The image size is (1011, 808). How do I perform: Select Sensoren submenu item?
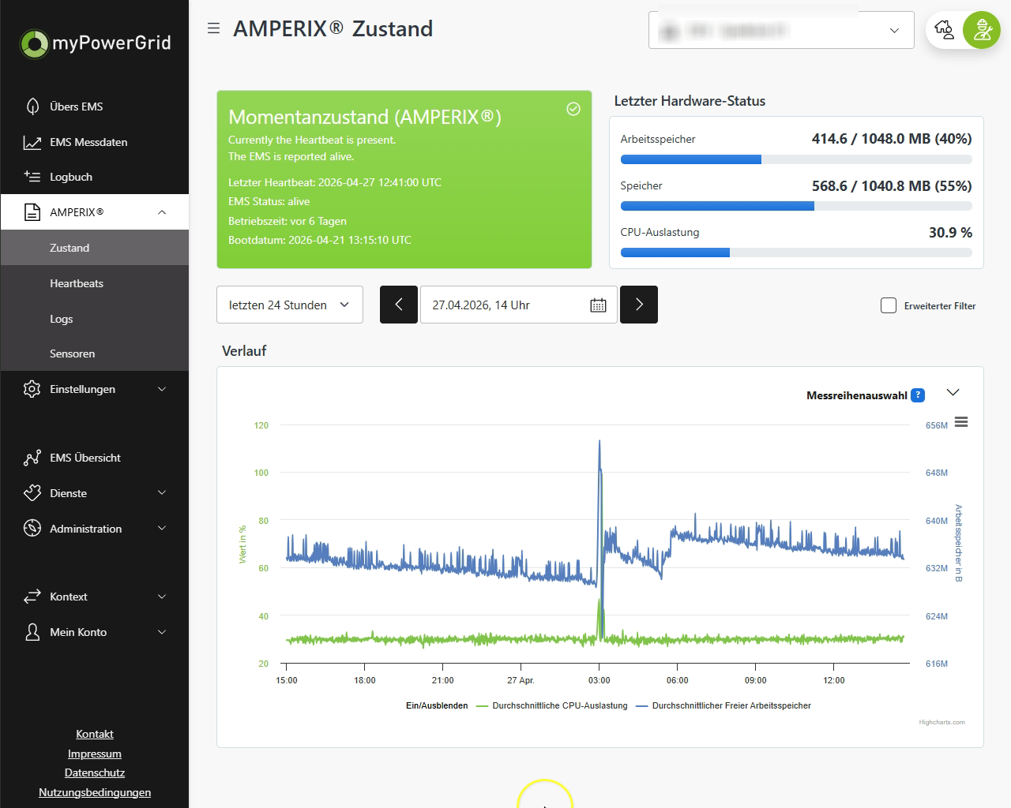[x=95, y=353]
